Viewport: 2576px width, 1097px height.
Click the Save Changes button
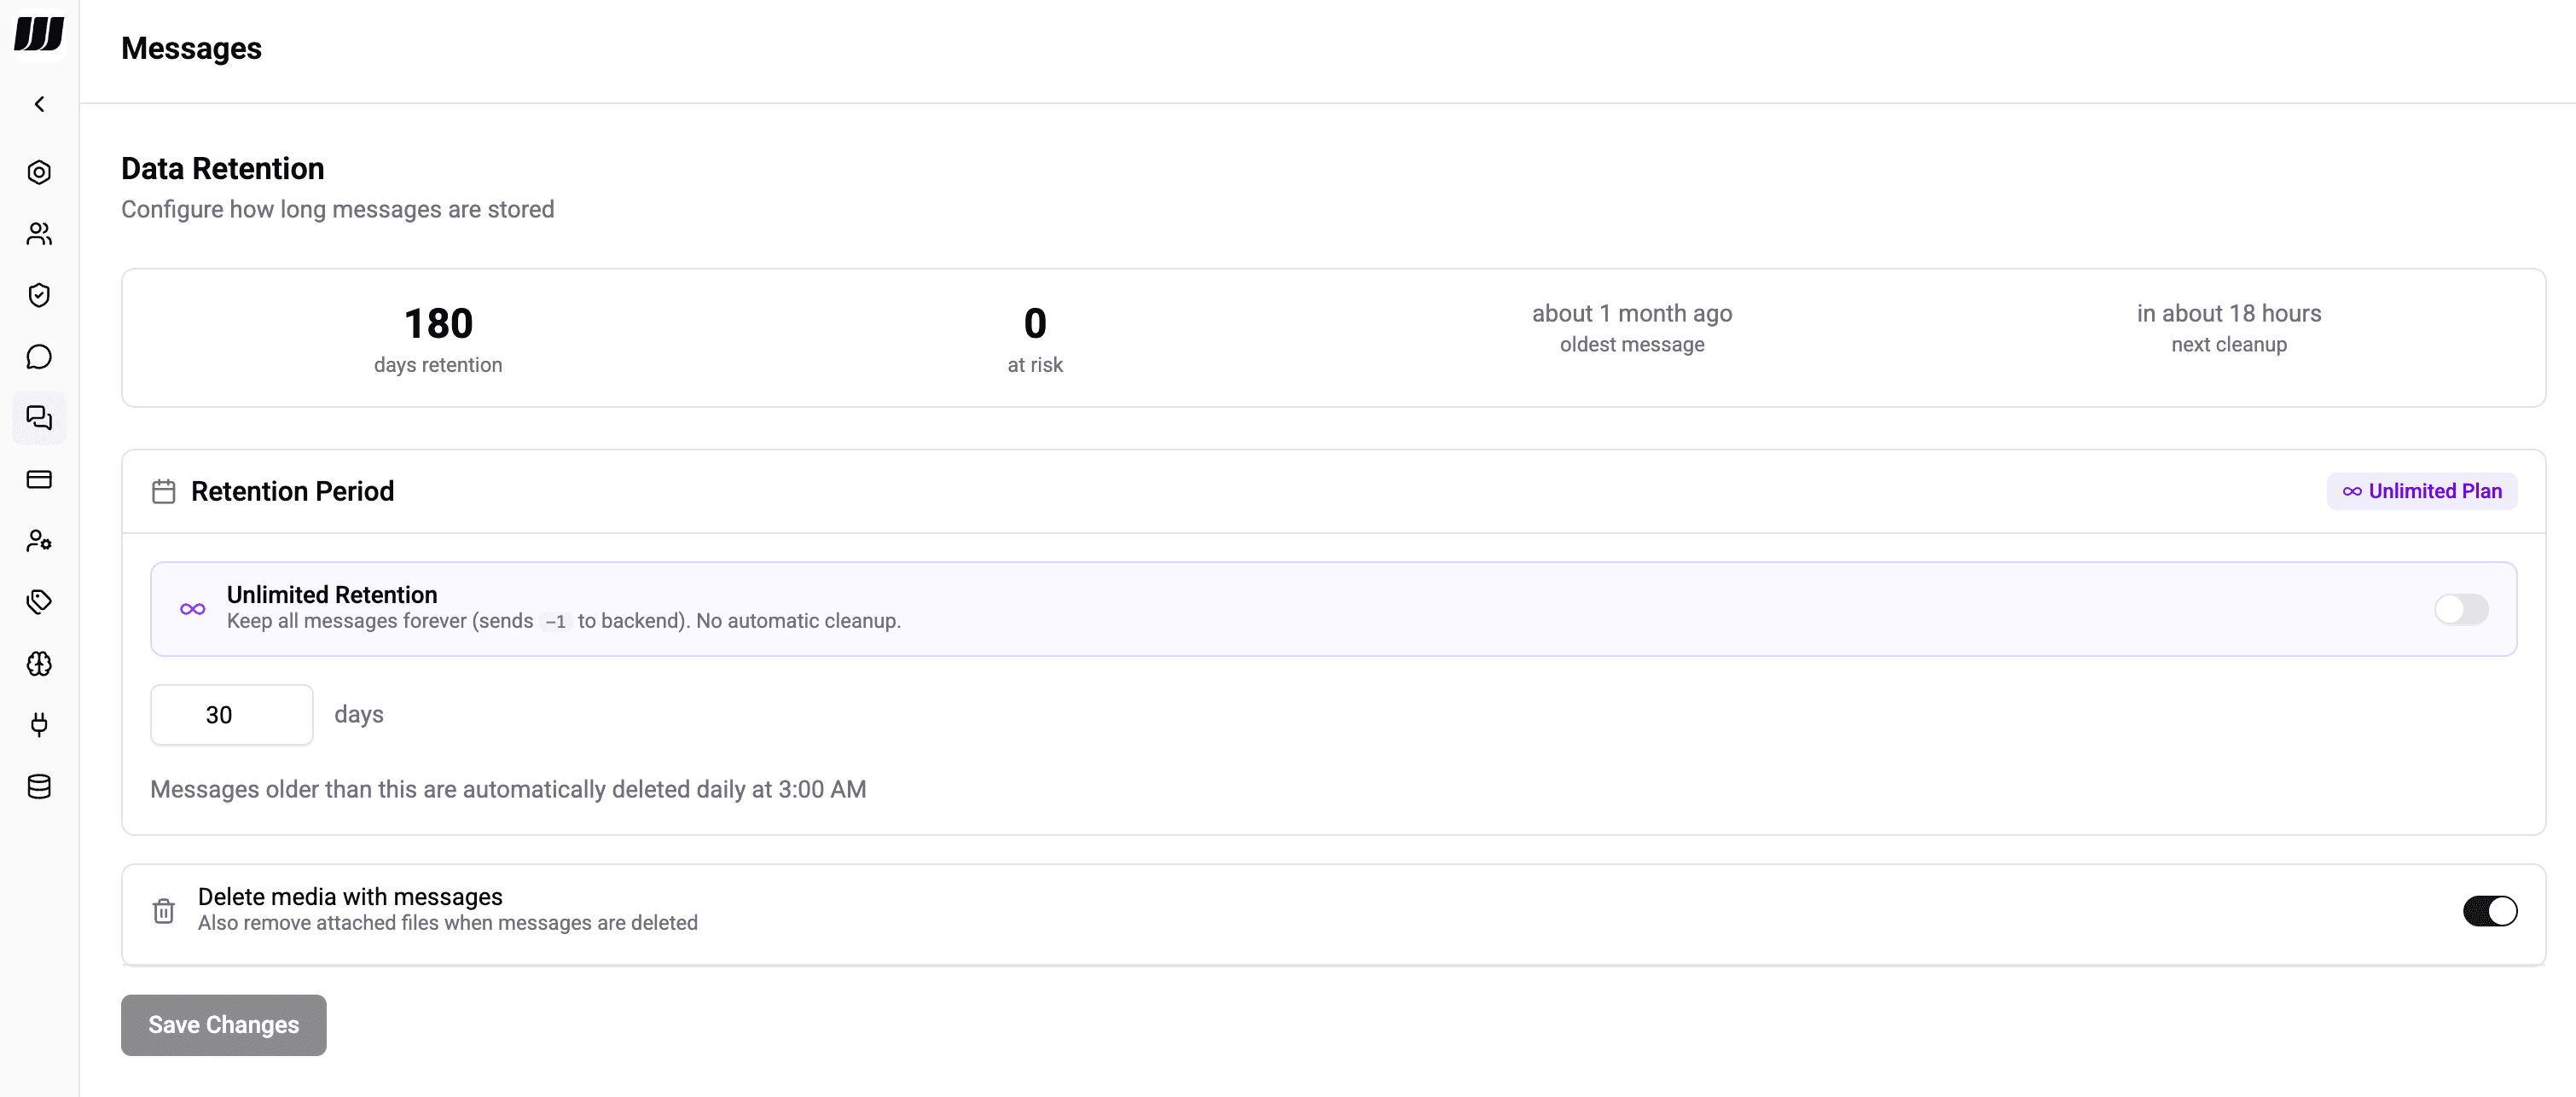[223, 1025]
